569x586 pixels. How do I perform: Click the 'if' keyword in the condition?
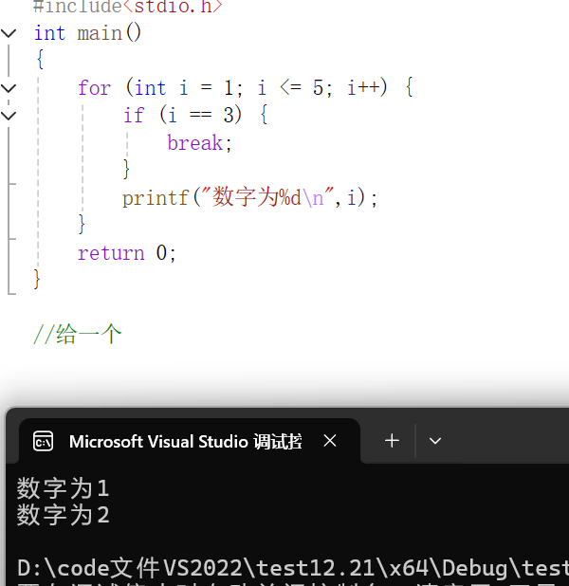pyautogui.click(x=134, y=115)
